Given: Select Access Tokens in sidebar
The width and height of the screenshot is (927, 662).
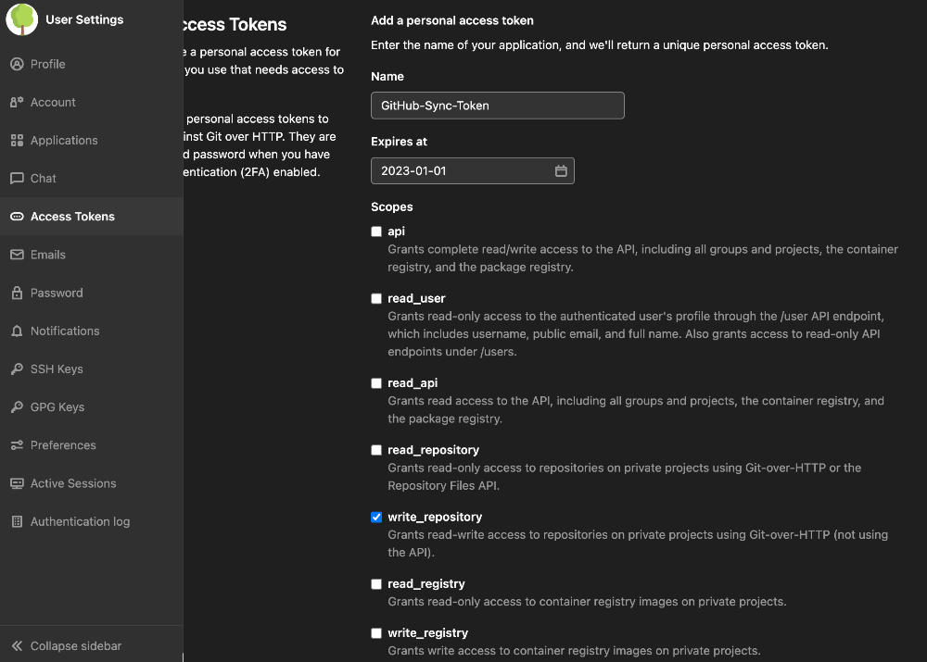Looking at the screenshot, I should pos(92,216).
